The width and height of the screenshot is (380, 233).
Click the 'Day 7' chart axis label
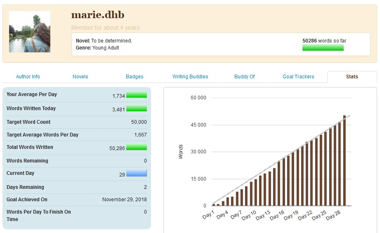click(x=236, y=214)
